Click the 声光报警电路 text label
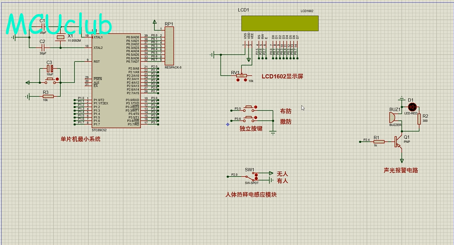The width and height of the screenshot is (454, 245). pos(401,171)
